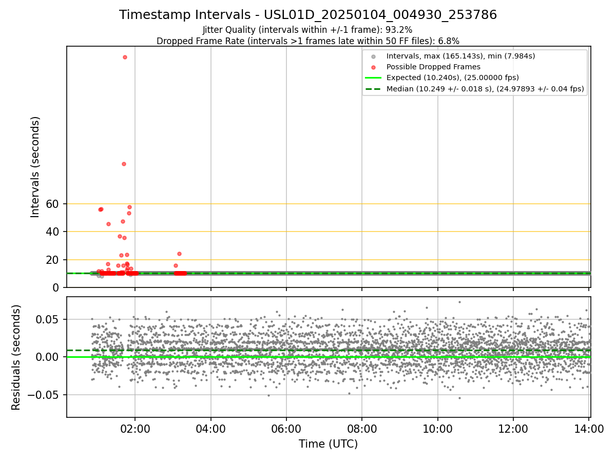Screen dimensions: 616x462
Task: Click the red dot marker in the legend
Action: (x=373, y=67)
